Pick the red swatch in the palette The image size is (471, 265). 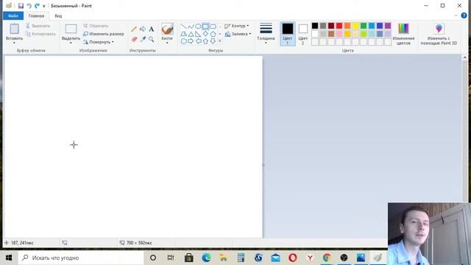[x=339, y=26]
